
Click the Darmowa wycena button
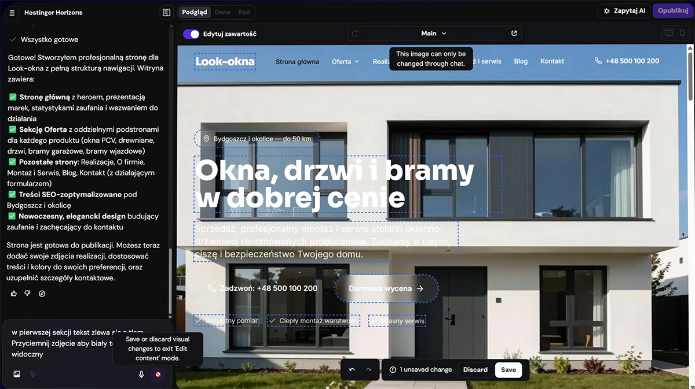(x=386, y=288)
